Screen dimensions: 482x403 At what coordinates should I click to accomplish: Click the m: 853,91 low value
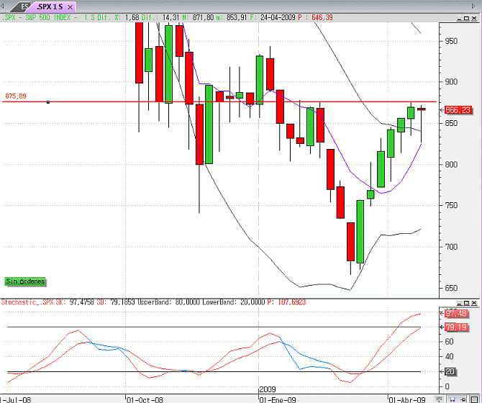pos(231,17)
